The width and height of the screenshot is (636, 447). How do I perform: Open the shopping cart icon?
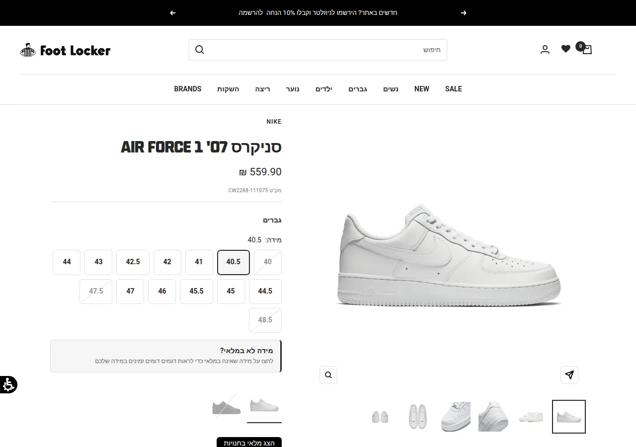587,49
